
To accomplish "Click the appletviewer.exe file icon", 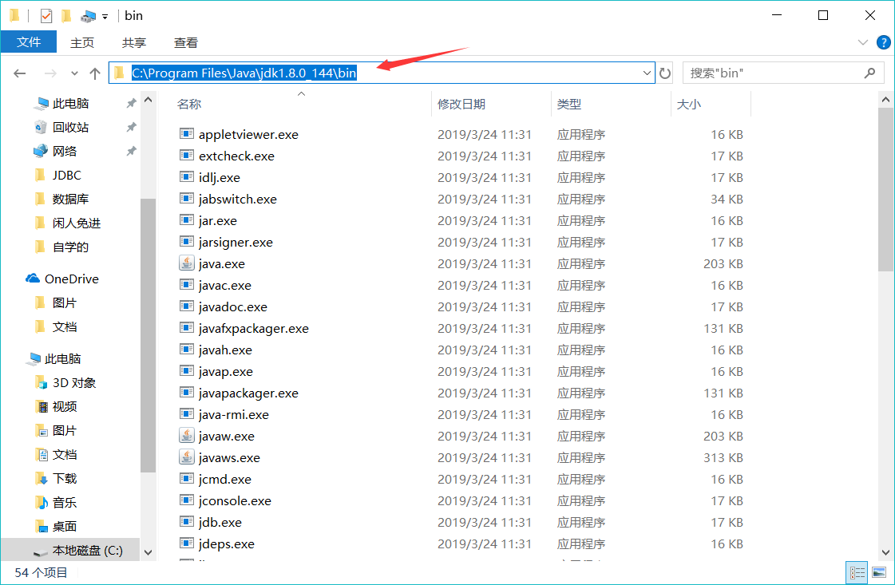I will point(186,134).
